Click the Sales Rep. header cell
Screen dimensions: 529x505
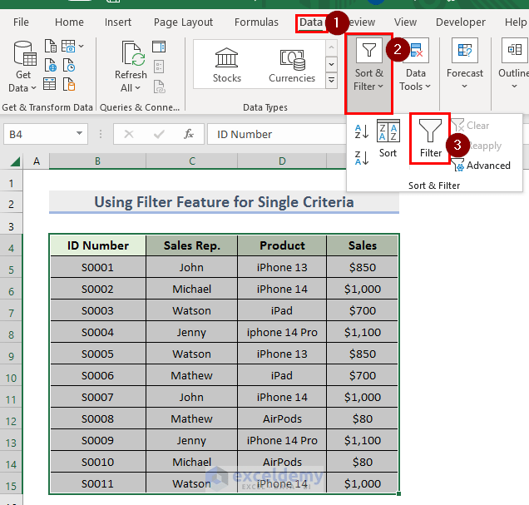coord(191,245)
